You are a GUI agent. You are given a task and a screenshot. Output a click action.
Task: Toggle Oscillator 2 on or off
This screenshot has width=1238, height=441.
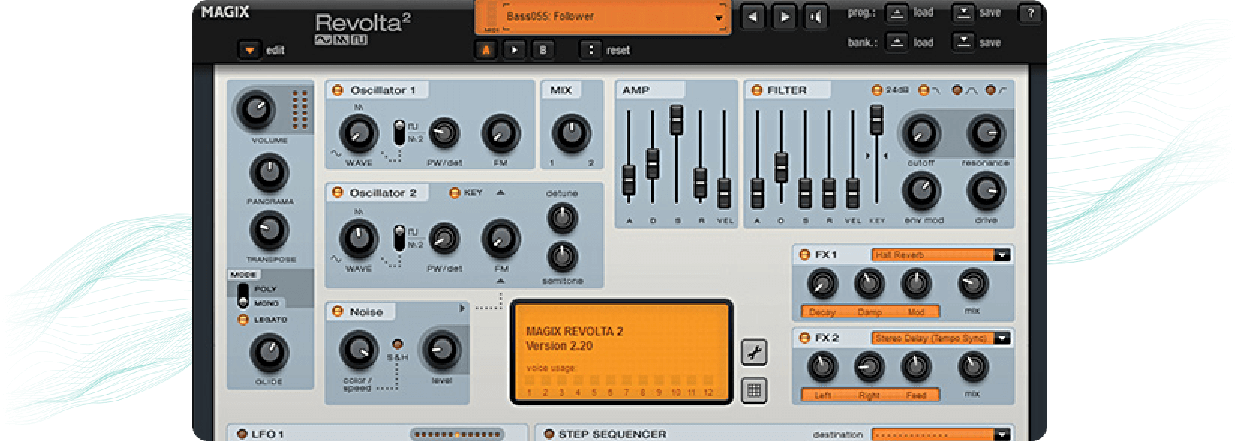(x=338, y=193)
